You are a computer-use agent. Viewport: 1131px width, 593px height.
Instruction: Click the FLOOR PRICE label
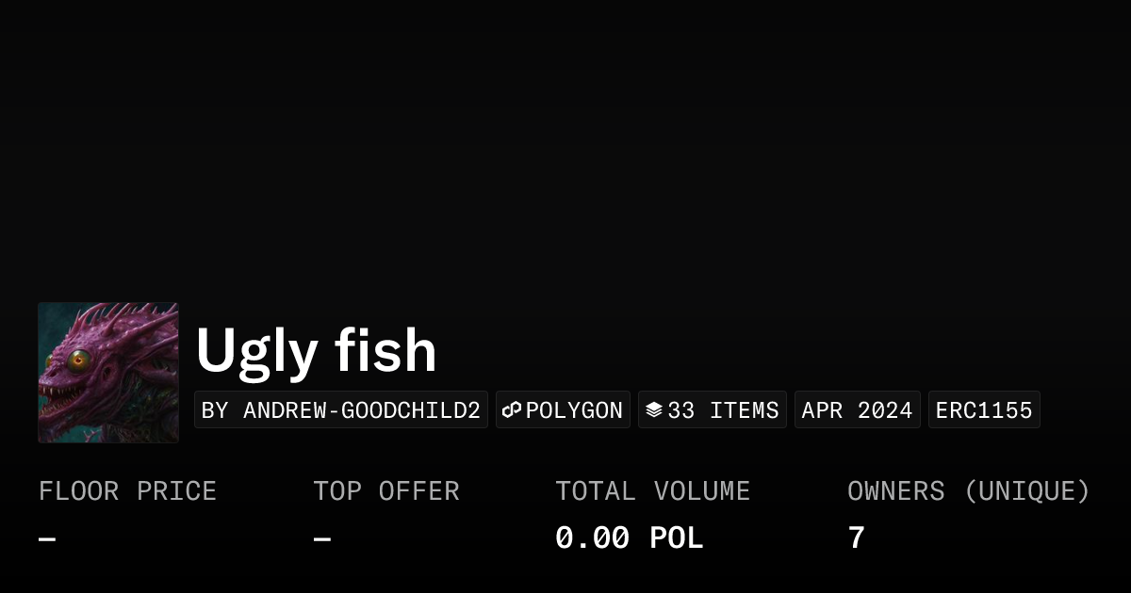point(127,491)
